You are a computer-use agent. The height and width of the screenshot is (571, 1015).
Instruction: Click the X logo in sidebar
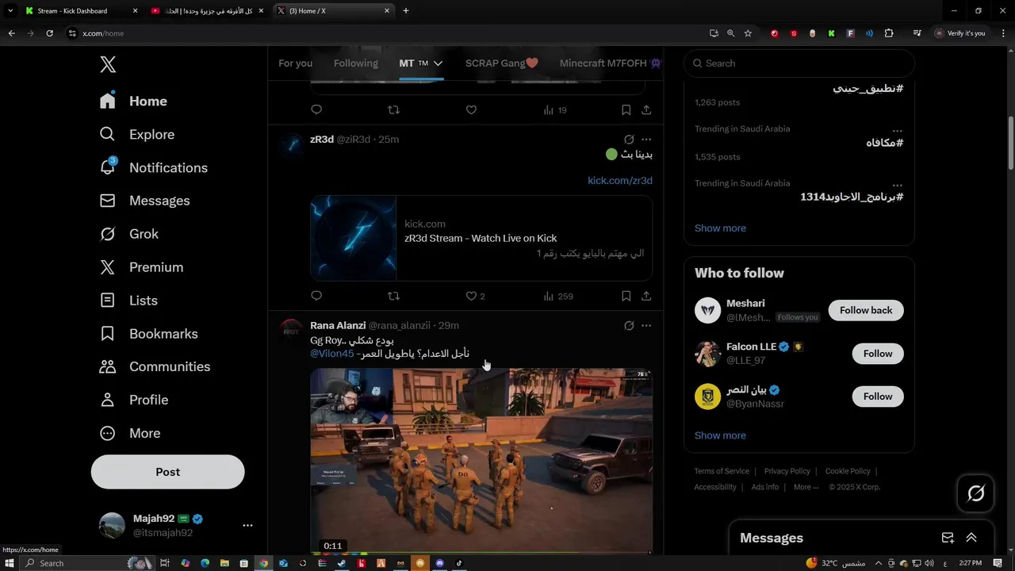(x=108, y=64)
